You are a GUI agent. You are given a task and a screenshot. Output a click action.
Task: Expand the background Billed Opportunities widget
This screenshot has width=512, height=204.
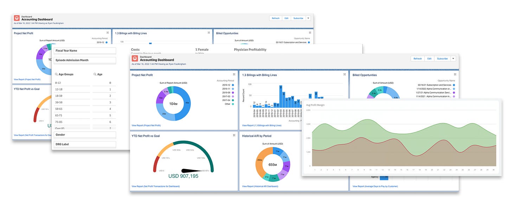pos(310,32)
